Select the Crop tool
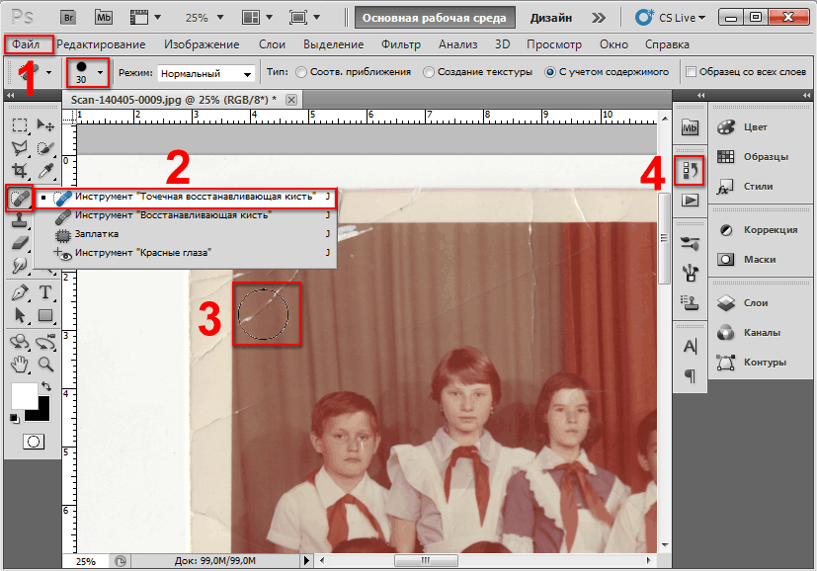Screen dimensions: 817x571 click(x=20, y=170)
